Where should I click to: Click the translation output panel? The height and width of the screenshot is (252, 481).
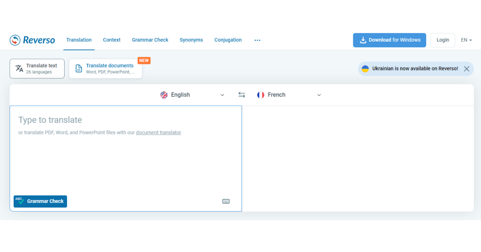click(x=358, y=158)
